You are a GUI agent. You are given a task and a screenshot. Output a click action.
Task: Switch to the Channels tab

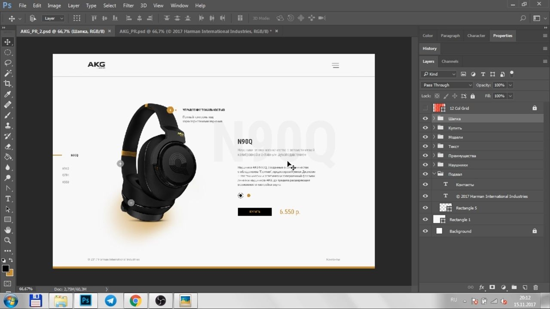[450, 61]
